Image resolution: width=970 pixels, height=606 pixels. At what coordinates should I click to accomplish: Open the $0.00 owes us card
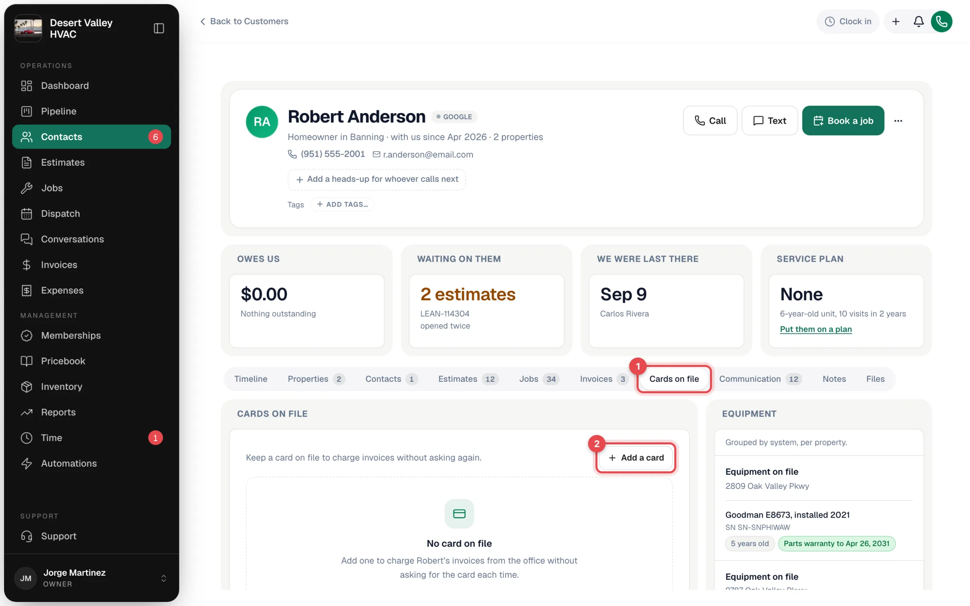[x=307, y=311]
